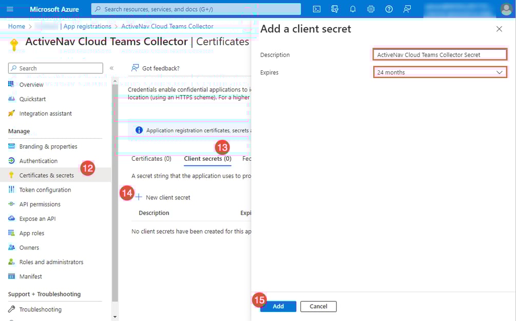Navigate to Home via breadcrumb
Image resolution: width=516 pixels, height=321 pixels.
click(16, 26)
